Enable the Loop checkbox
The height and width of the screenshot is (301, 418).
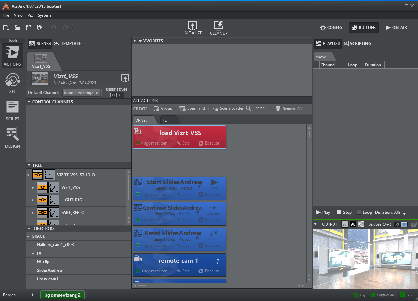pos(359,212)
